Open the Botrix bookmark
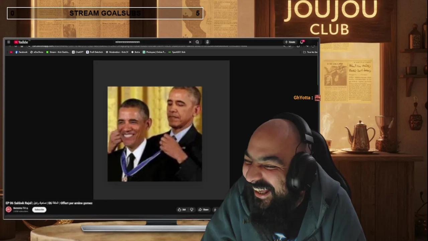This screenshot has width=428, height=241. click(x=136, y=52)
